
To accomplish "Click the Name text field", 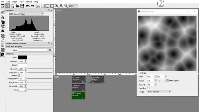I will (33, 50).
